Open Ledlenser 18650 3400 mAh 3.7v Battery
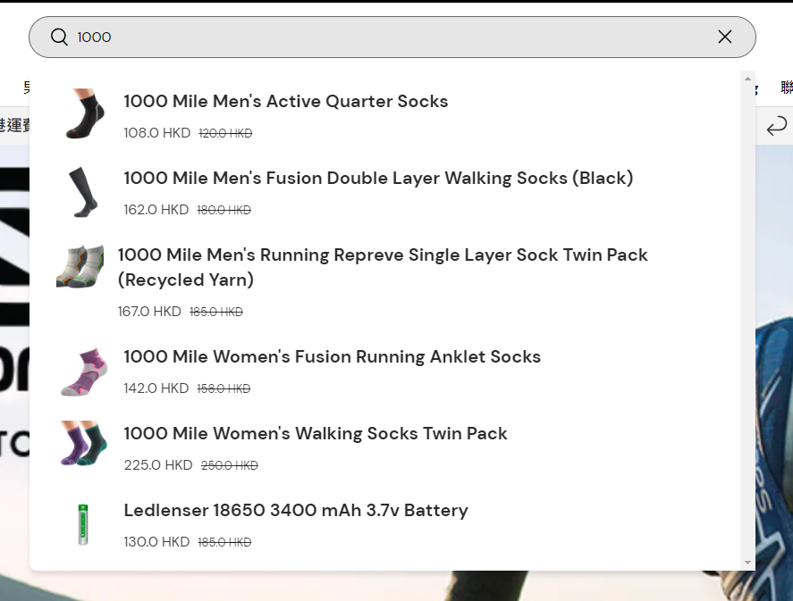This screenshot has width=793, height=601. (x=296, y=510)
